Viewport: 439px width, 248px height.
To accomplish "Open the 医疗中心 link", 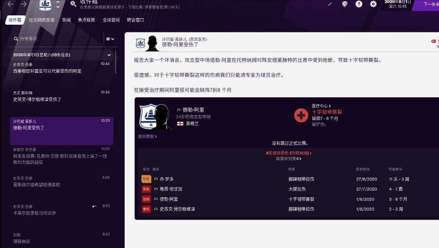I will tap(321, 106).
